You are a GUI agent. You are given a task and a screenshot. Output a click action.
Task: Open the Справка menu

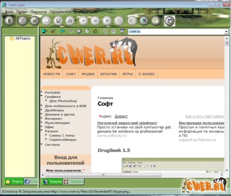(x=81, y=12)
